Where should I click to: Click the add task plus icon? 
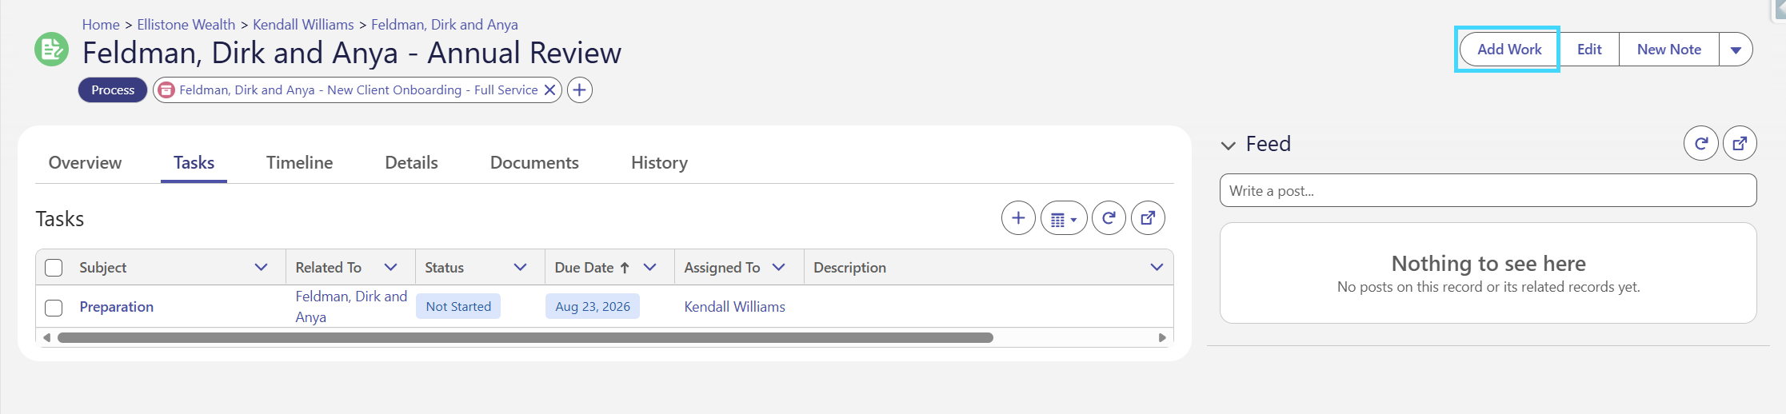pyautogui.click(x=1018, y=218)
